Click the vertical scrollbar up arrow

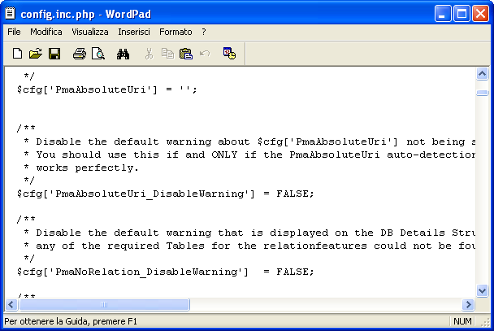tap(482, 74)
